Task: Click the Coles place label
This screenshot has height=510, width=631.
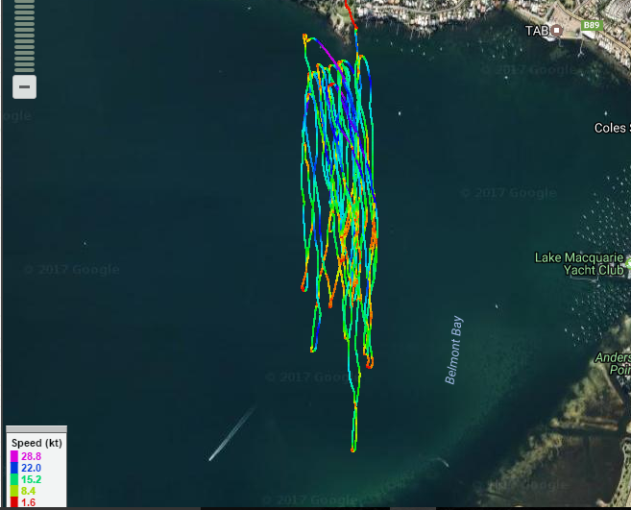Action: pyautogui.click(x=610, y=128)
